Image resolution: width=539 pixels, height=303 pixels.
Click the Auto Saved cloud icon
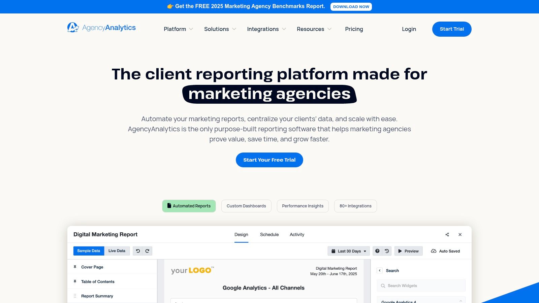pyautogui.click(x=434, y=251)
